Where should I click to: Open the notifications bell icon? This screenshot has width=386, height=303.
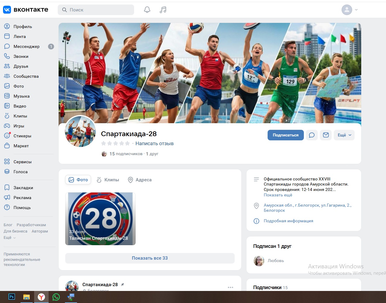(147, 10)
